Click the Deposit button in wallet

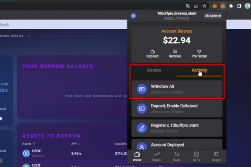[152, 54]
